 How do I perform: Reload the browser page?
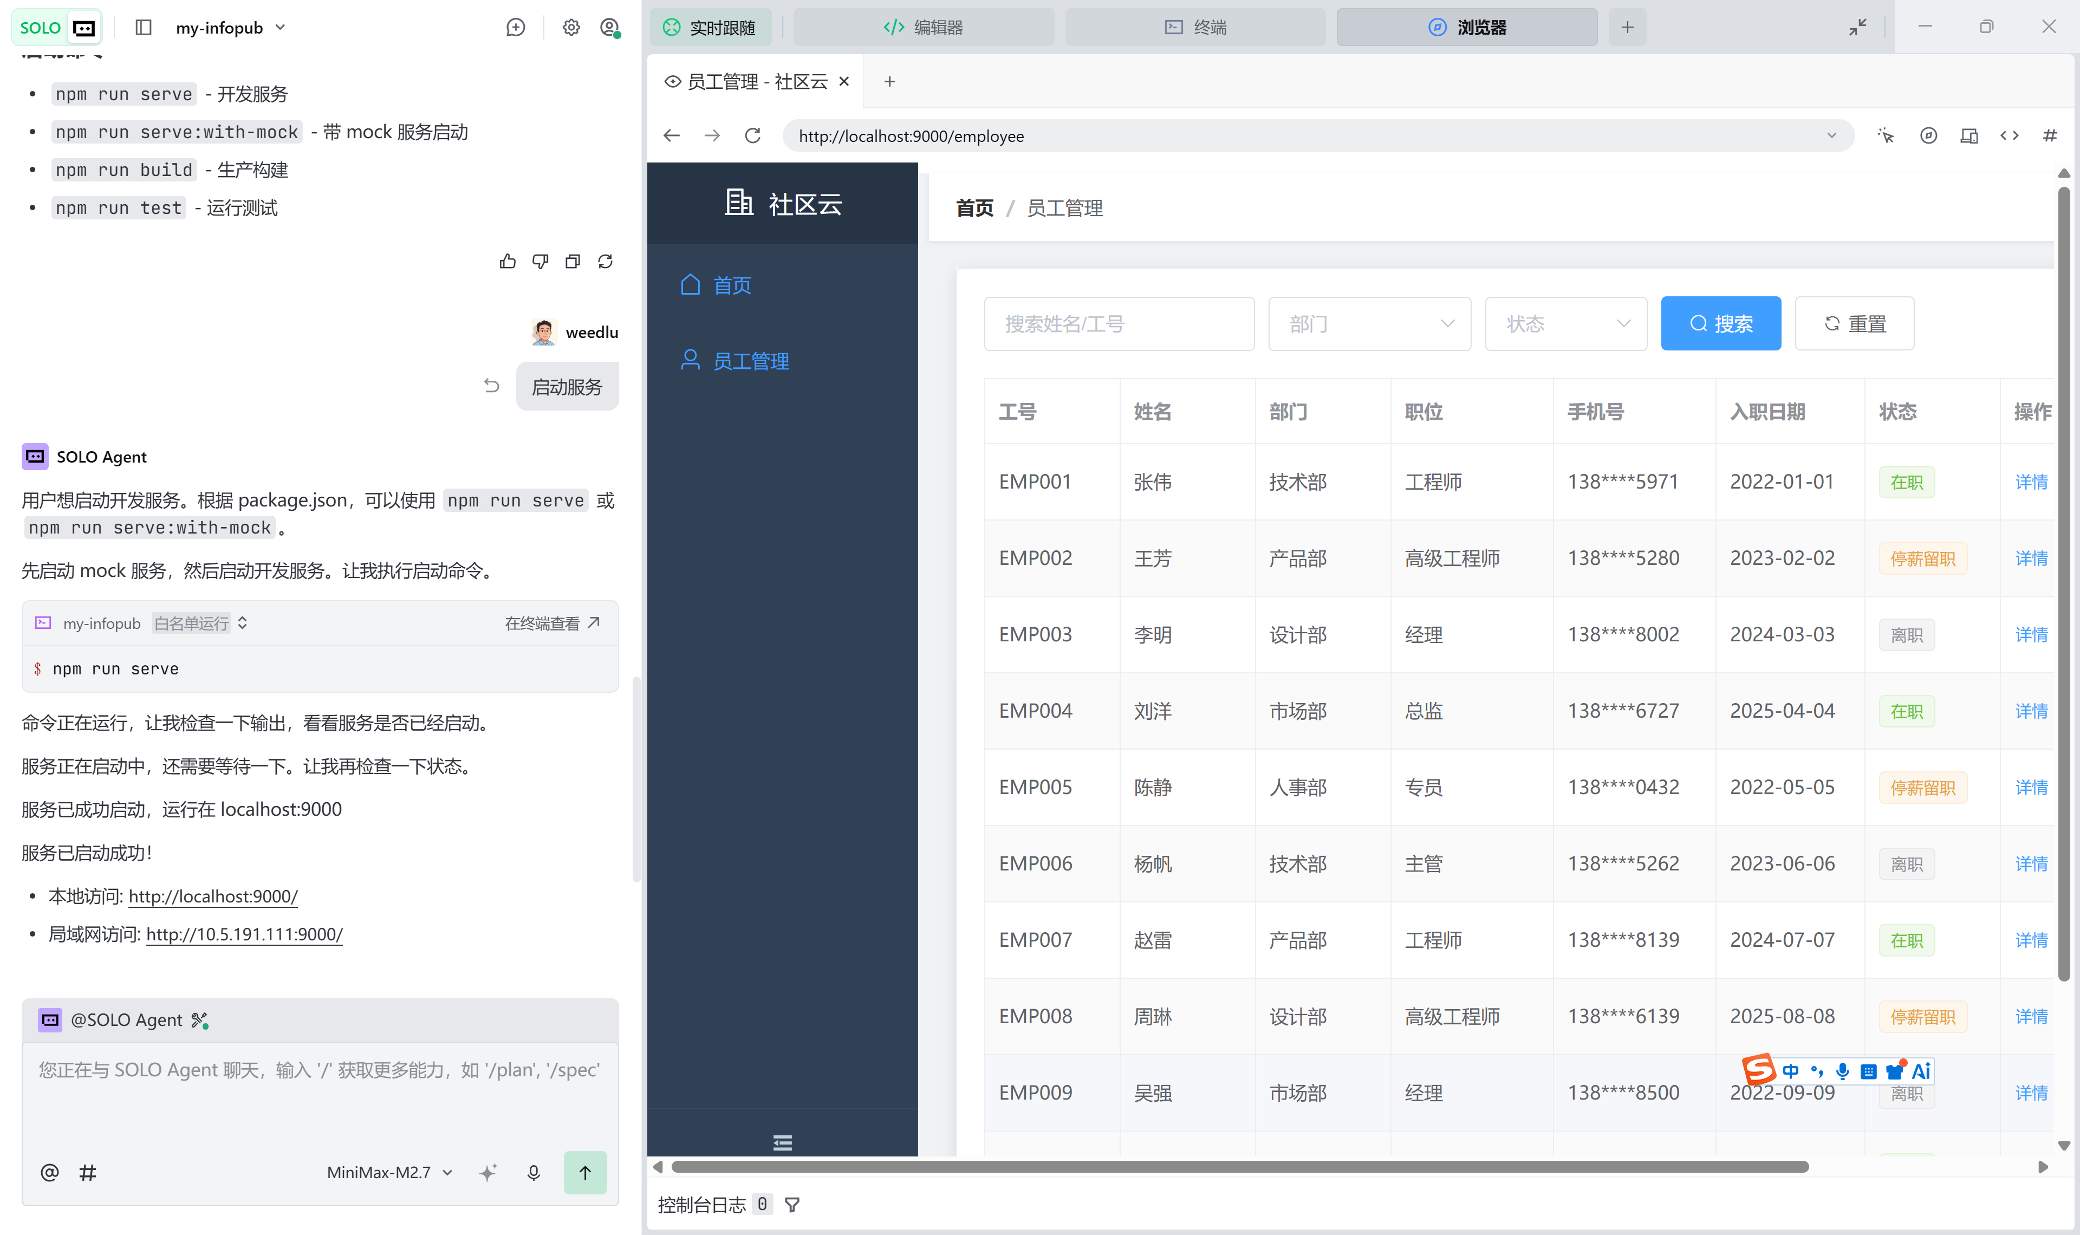752,135
